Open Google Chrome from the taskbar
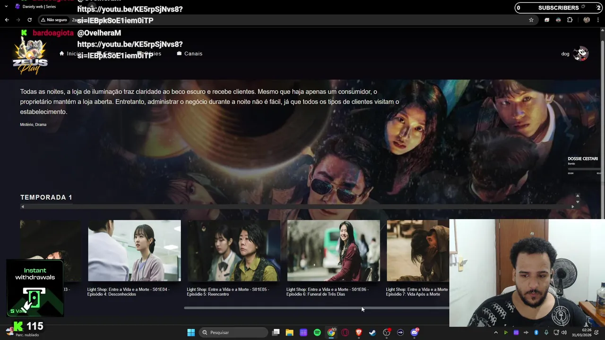This screenshot has width=605, height=340. pos(331,332)
